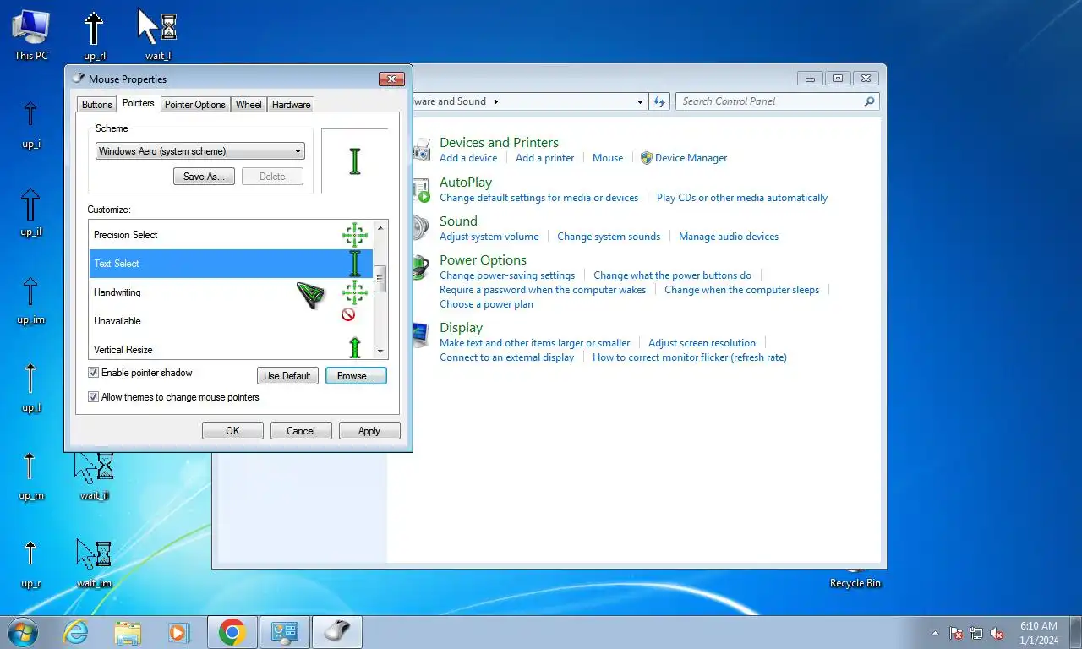Launch Internet Explorer from taskbar

(76, 632)
